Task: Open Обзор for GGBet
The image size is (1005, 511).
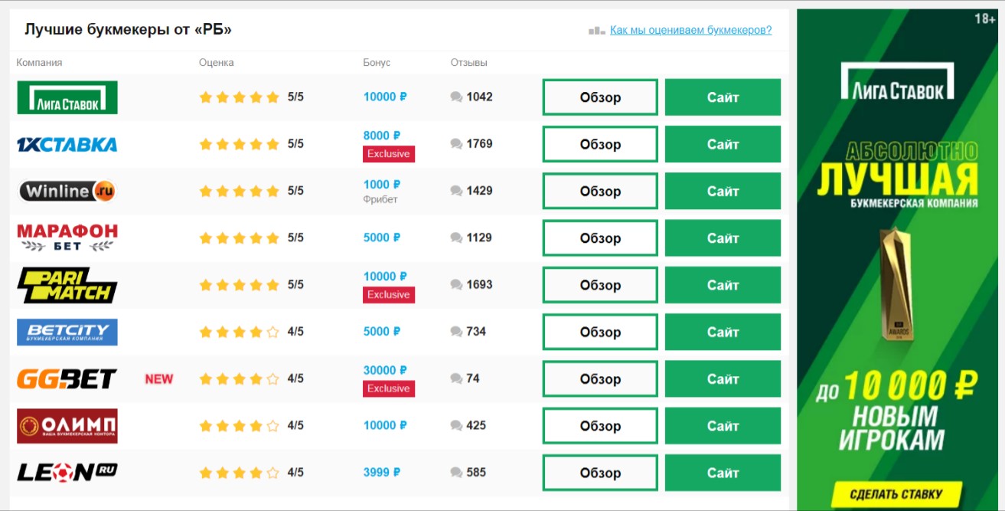Action: click(600, 378)
